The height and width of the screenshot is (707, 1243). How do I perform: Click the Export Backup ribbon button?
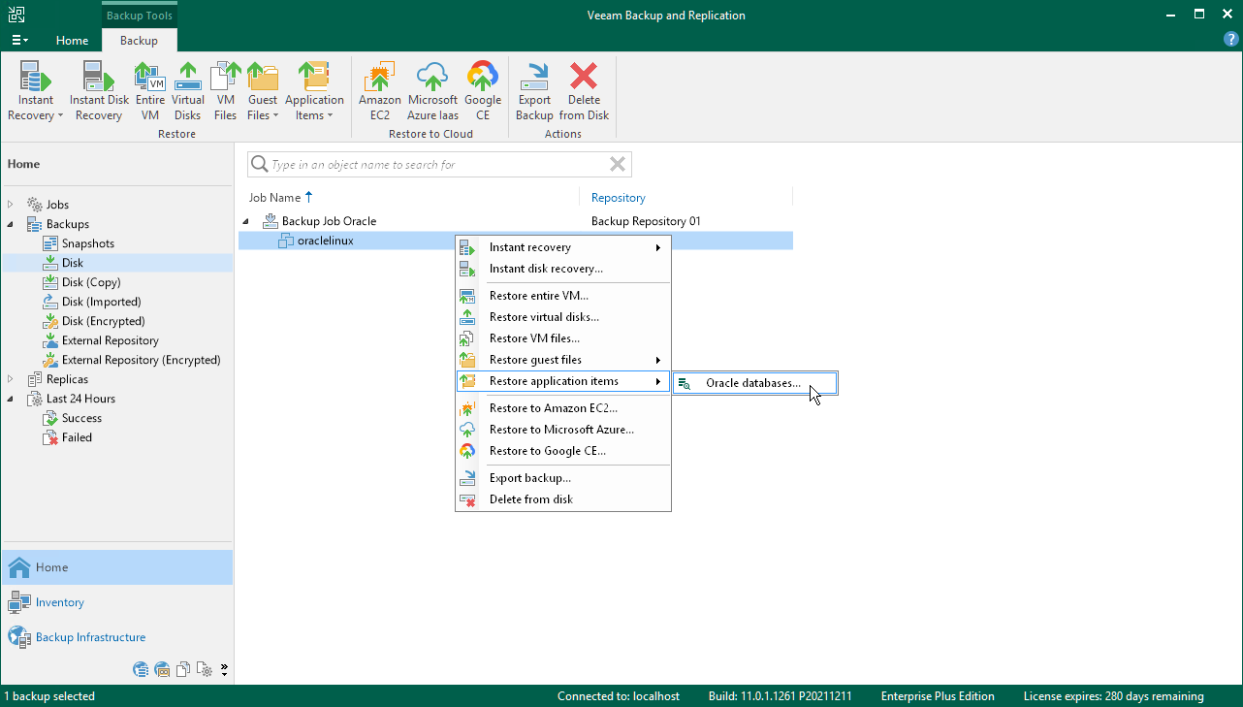click(x=534, y=91)
